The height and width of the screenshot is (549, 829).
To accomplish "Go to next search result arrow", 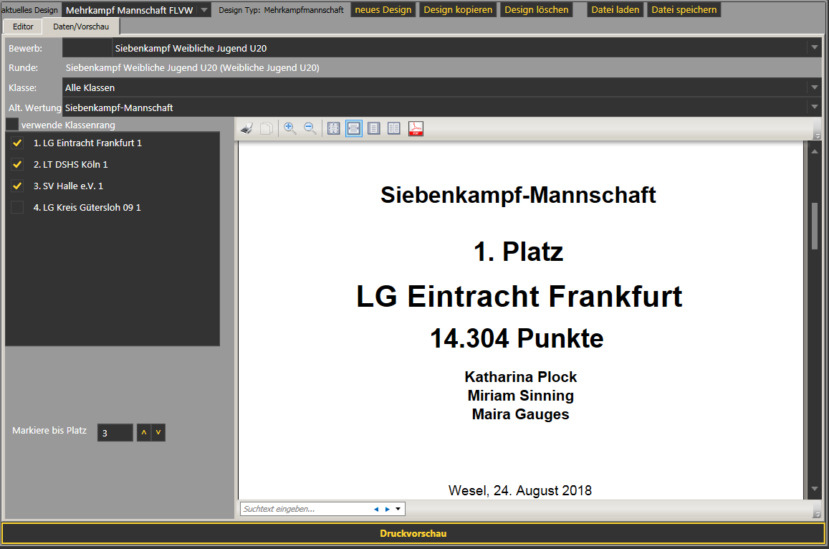I will [388, 510].
